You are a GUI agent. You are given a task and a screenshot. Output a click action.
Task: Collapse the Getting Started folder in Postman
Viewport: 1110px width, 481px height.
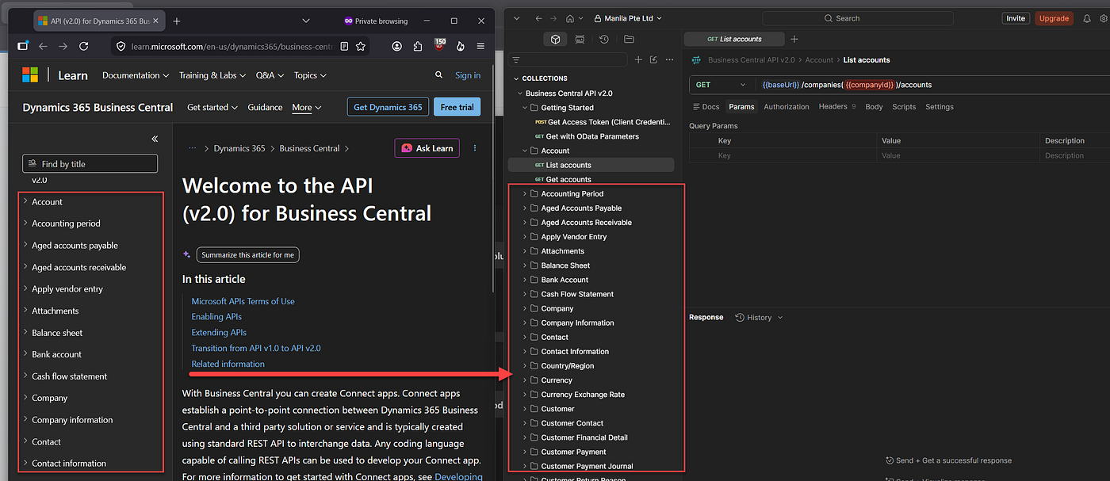525,108
